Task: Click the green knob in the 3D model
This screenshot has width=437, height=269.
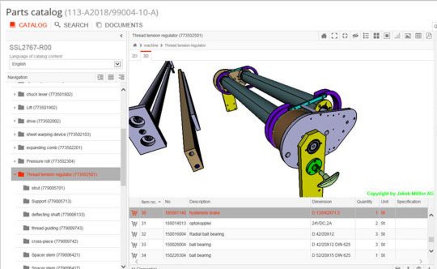Action: coord(313,167)
